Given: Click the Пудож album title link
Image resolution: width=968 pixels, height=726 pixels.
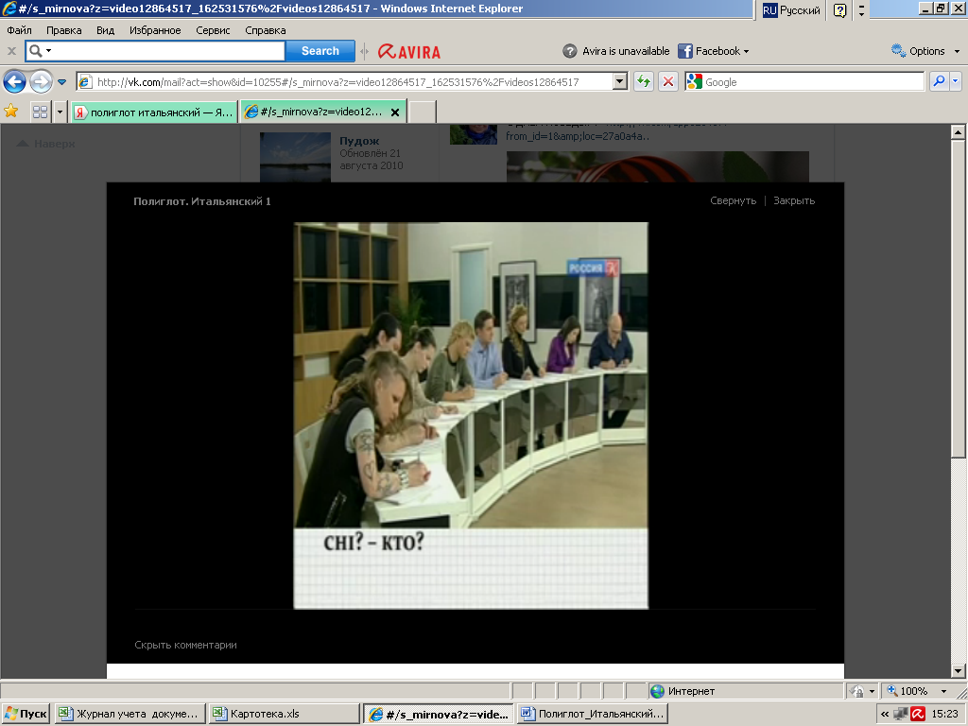Looking at the screenshot, I should 359,141.
